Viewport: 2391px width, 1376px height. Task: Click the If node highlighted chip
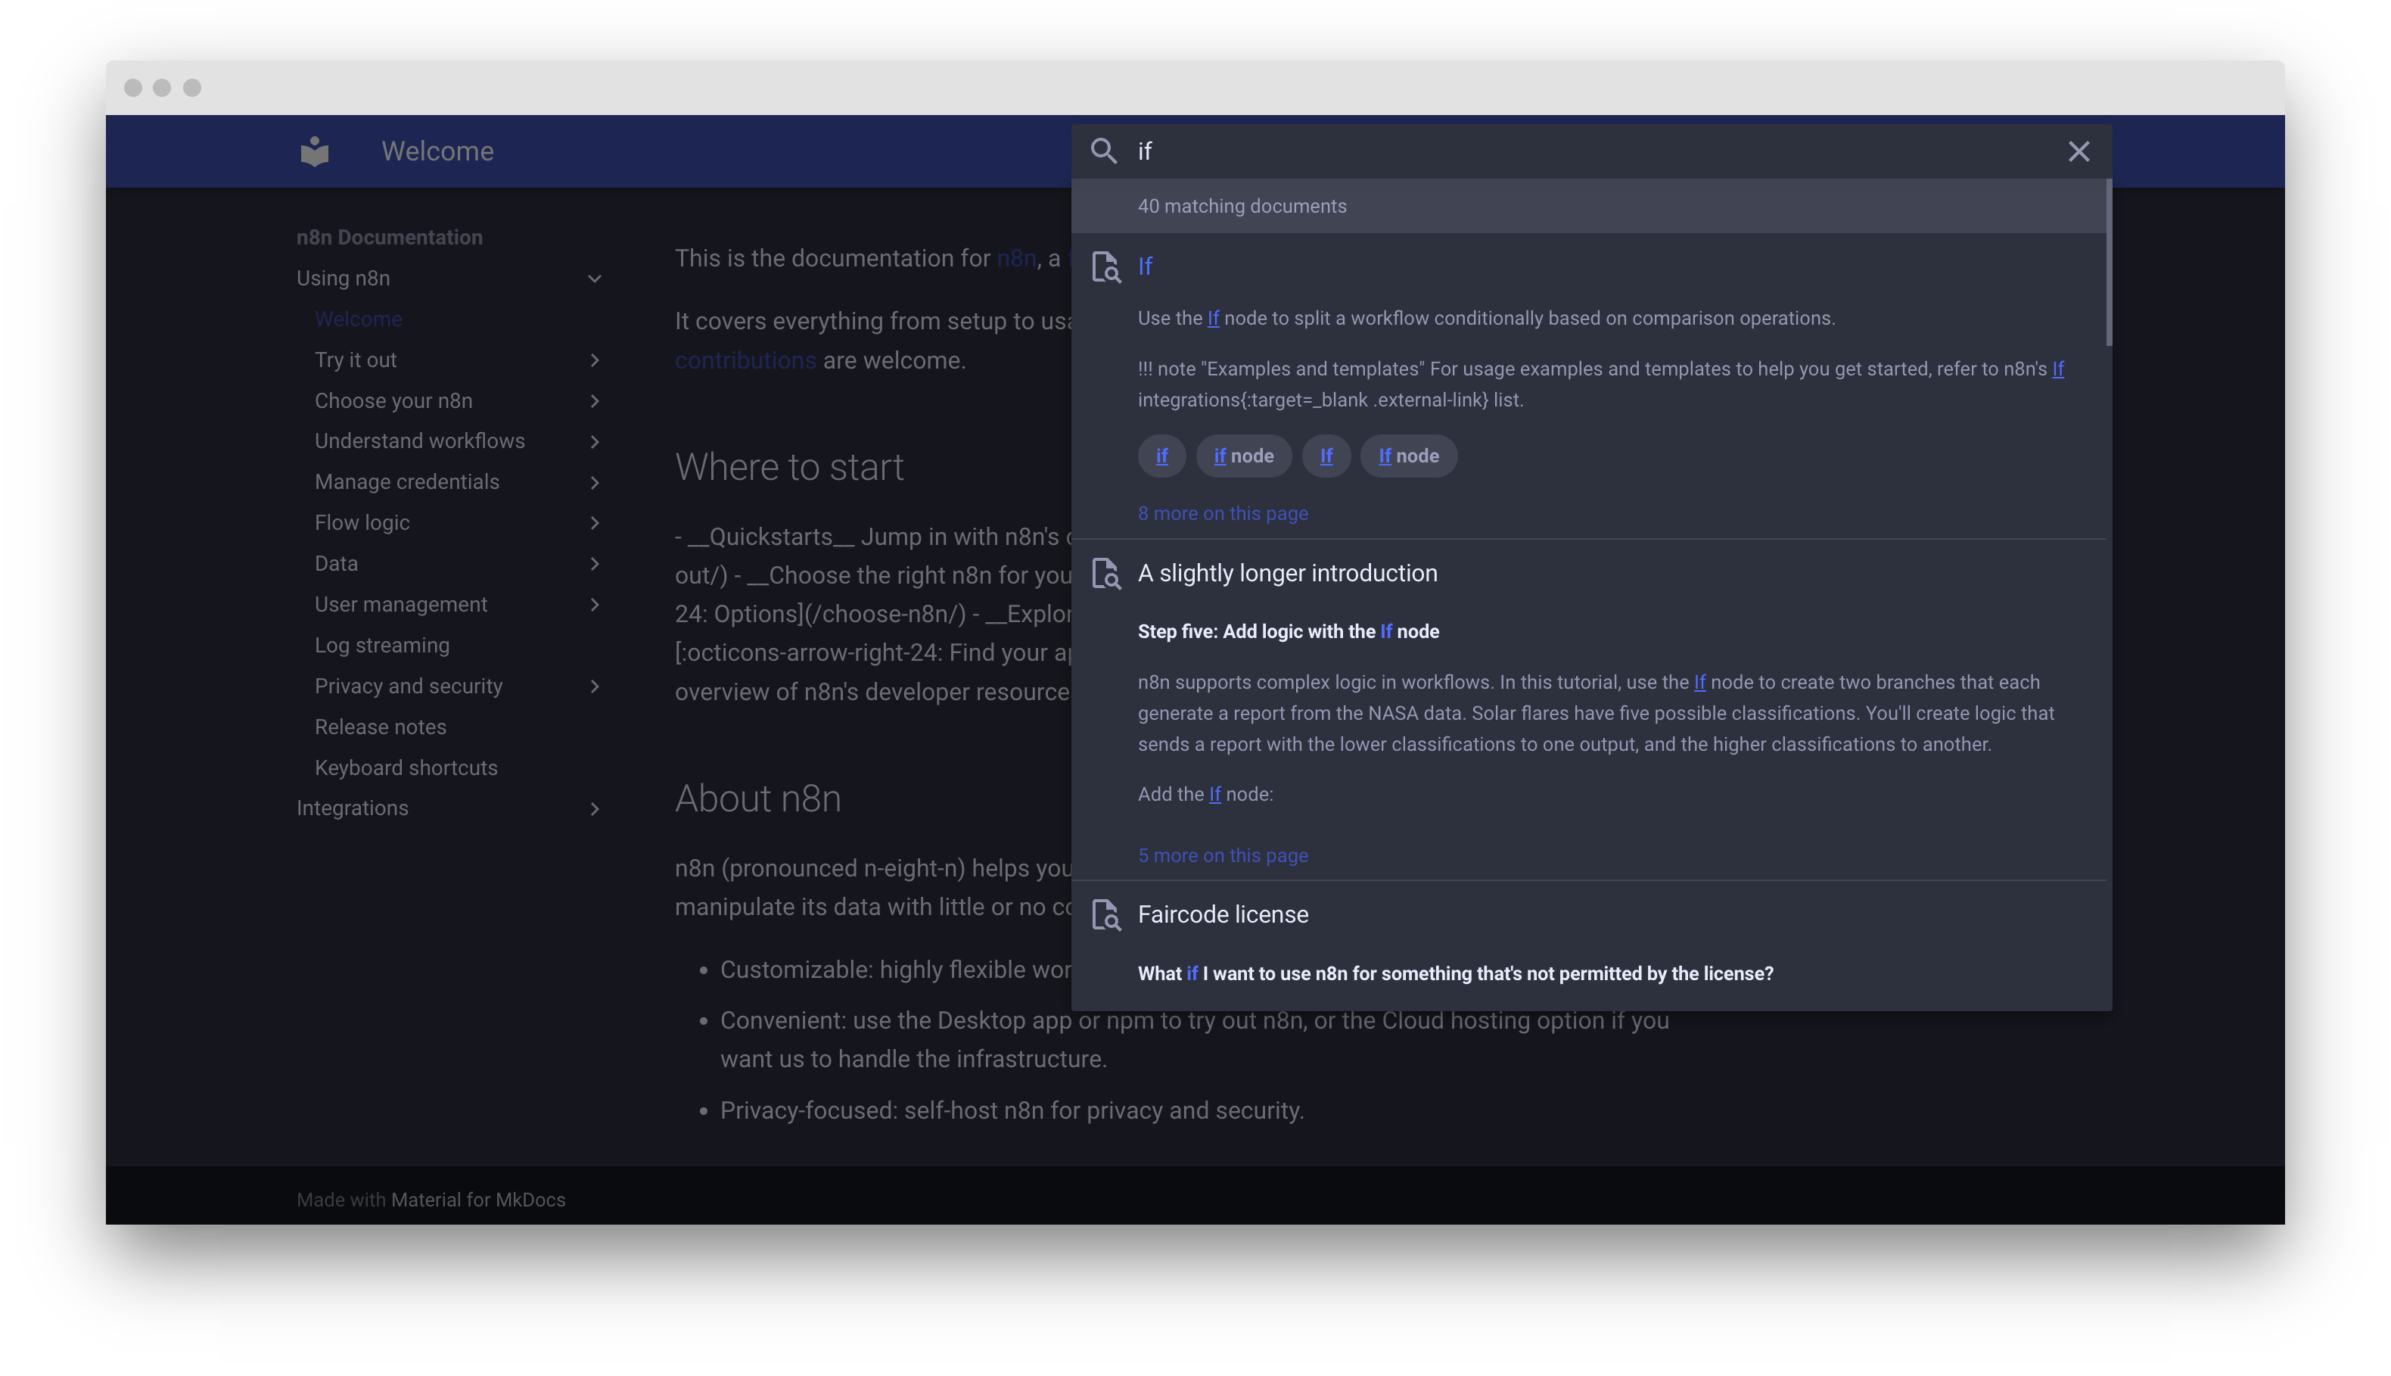[x=1407, y=456]
